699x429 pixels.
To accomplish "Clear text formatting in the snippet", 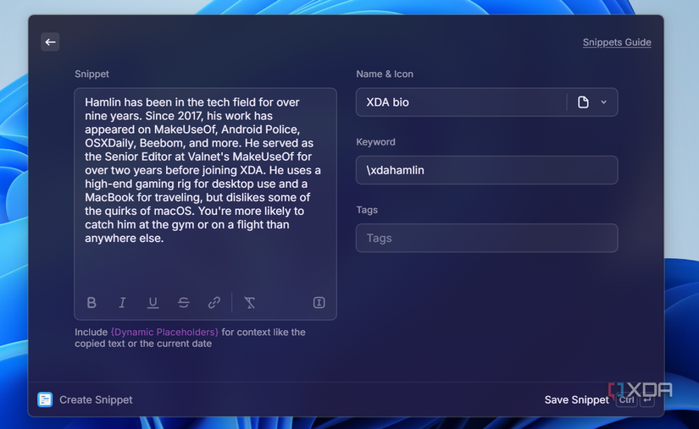I will tap(250, 303).
